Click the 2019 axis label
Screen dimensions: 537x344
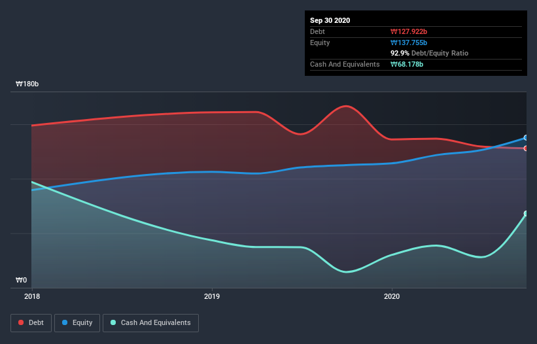pos(212,296)
